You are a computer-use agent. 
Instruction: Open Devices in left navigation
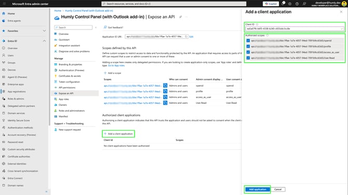point(12,70)
